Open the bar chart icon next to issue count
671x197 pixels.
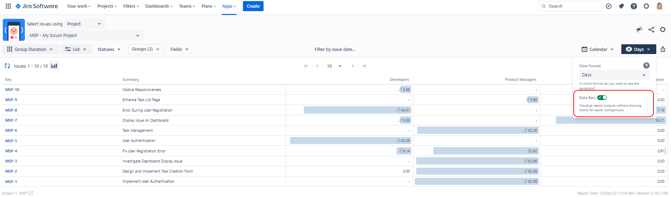[54, 66]
